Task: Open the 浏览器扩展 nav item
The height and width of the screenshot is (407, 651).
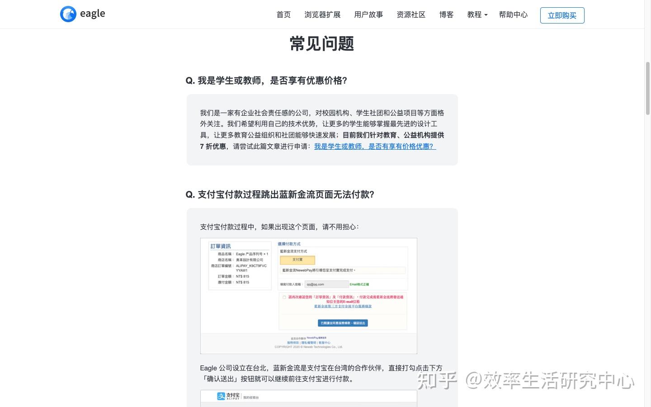Action: point(322,14)
